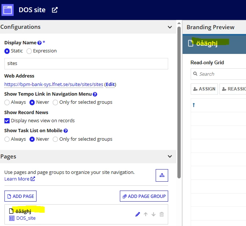Move öåäghj page up with arrow icon
246x226 pixels.
click(x=146, y=215)
